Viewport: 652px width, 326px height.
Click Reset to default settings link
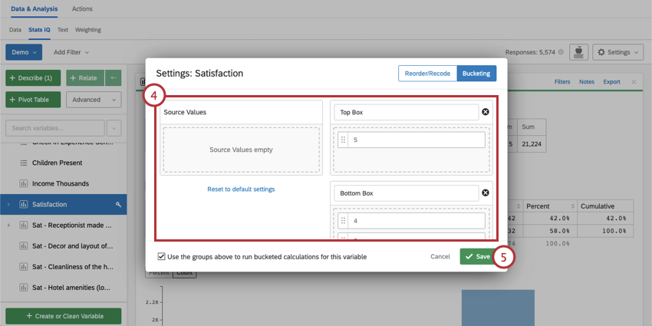(x=241, y=189)
